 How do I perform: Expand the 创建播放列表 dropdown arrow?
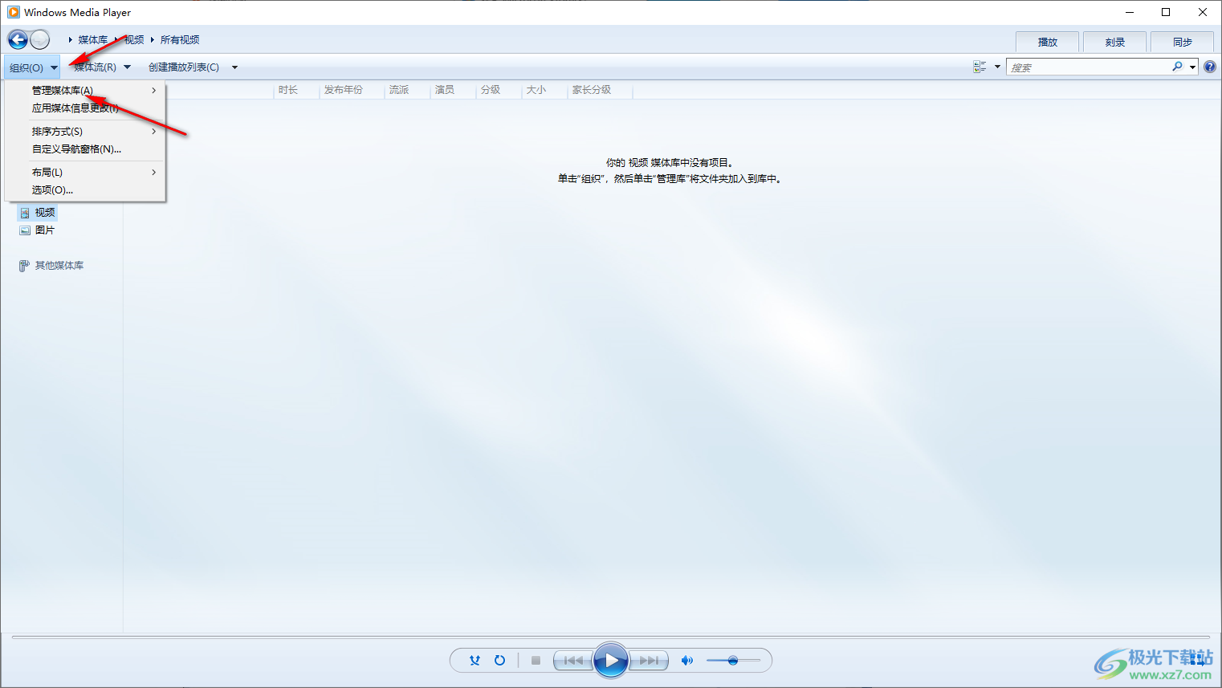coord(234,67)
